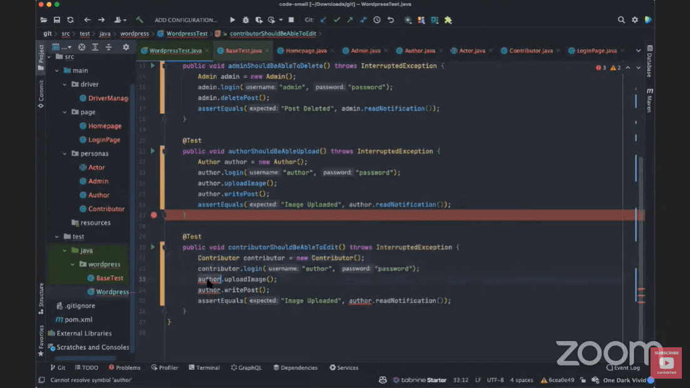Click the Debug bug icon in toolbar

click(x=245, y=20)
